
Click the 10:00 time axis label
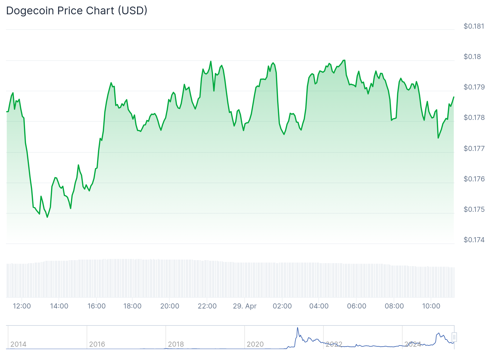431,306
